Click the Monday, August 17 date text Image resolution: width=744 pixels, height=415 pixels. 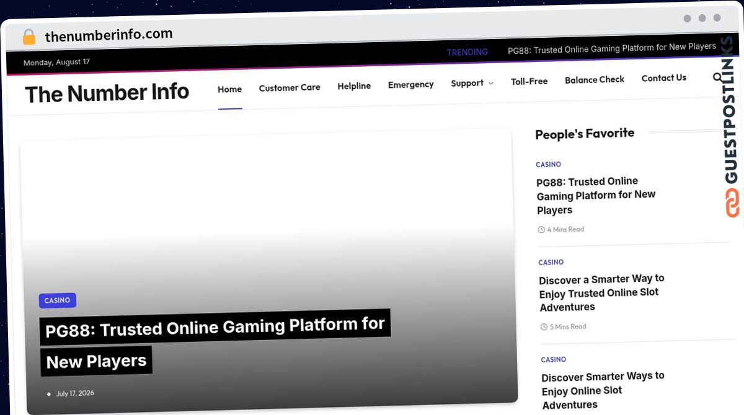(x=56, y=63)
